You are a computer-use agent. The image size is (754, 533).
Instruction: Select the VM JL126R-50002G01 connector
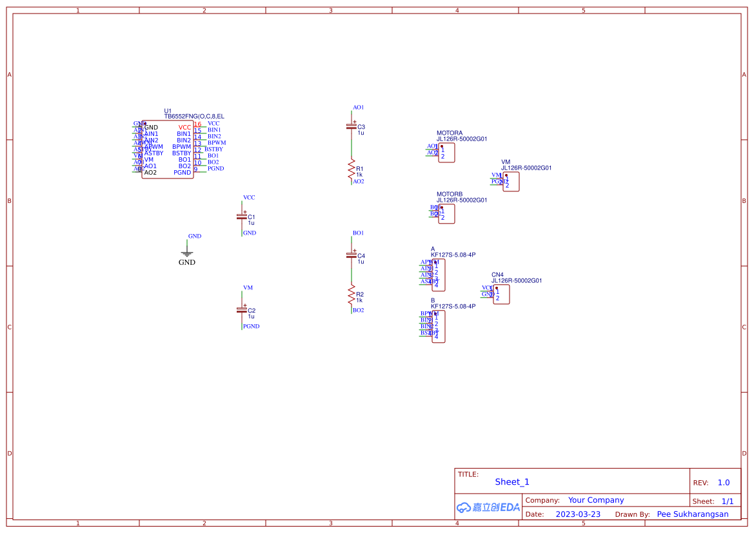click(510, 181)
